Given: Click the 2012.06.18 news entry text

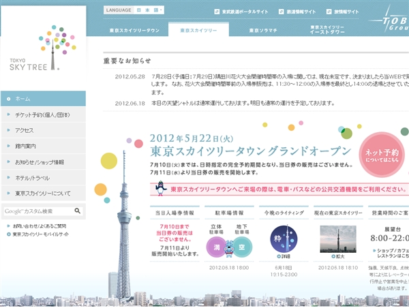Looking at the screenshot, I should (x=243, y=104).
